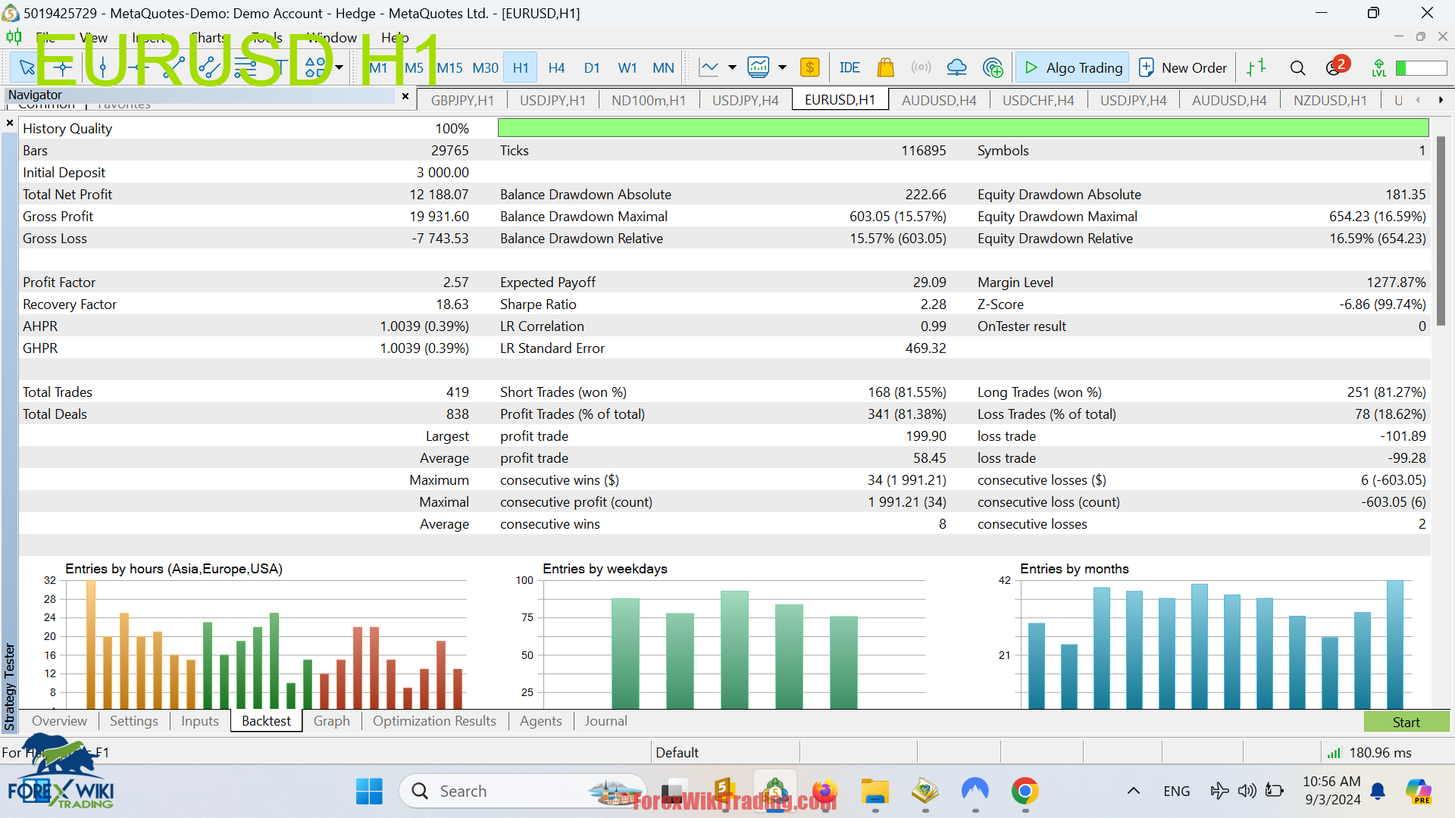Viewport: 1455px width, 818px height.
Task: Switch to the Graph tab
Action: pos(332,721)
